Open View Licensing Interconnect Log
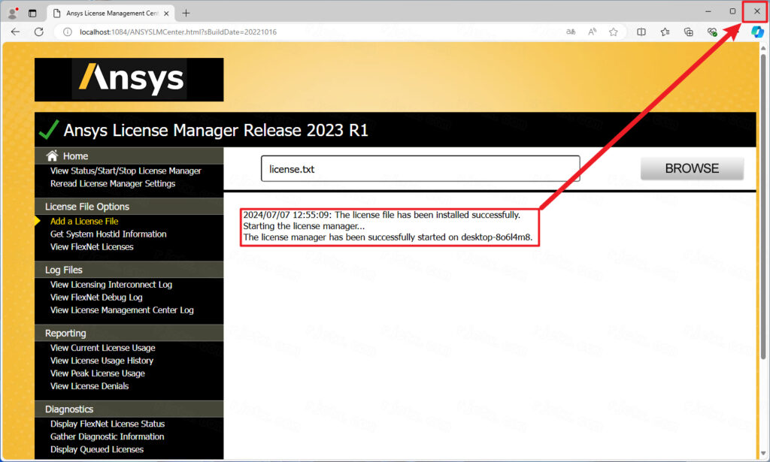Image resolution: width=770 pixels, height=462 pixels. click(x=111, y=285)
